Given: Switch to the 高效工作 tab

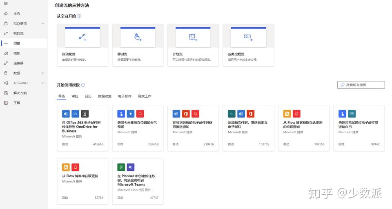Looking at the screenshot, I should coord(145,96).
